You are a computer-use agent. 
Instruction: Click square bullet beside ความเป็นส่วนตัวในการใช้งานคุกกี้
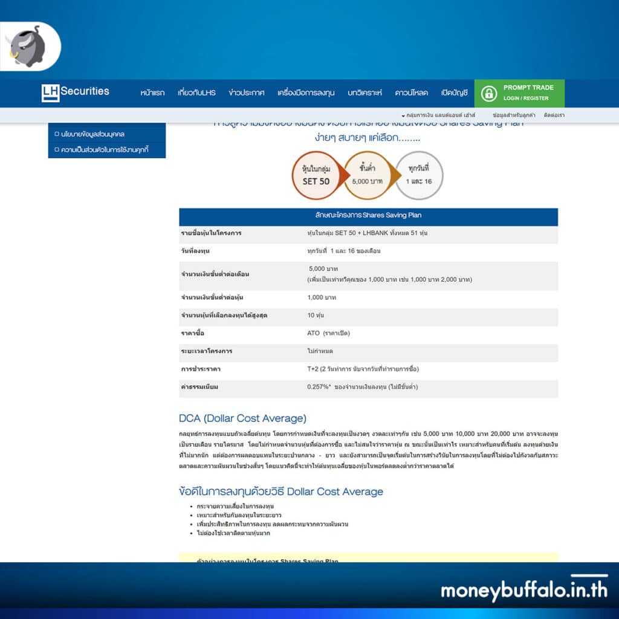point(56,149)
